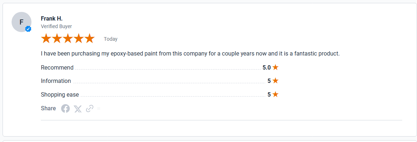Click the 'F' avatar circle
This screenshot has height=142, width=417.
[22, 22]
